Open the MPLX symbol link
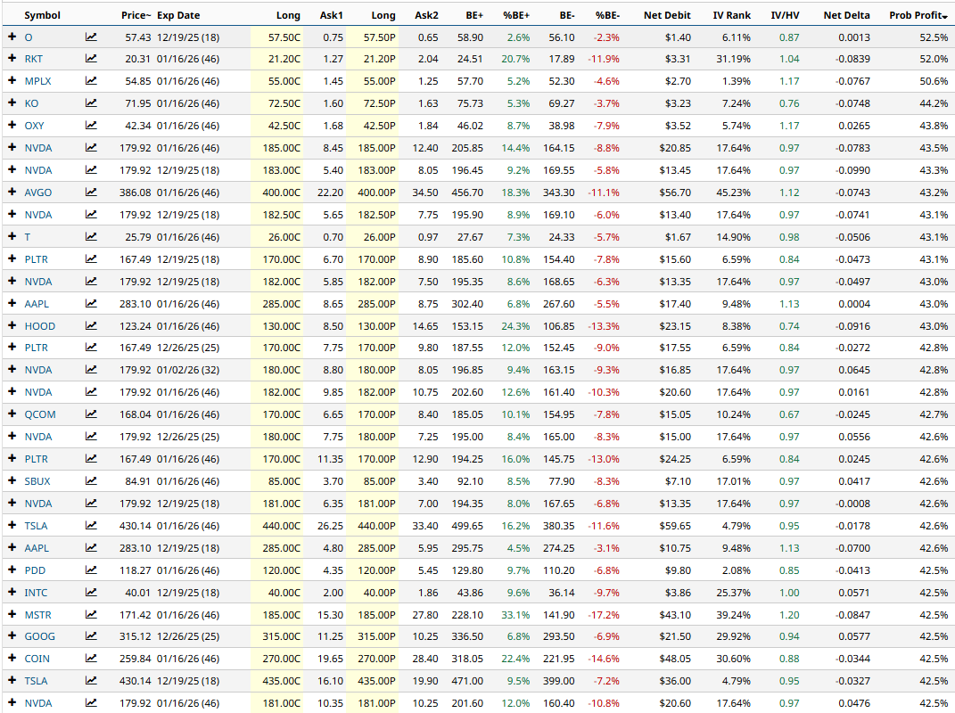 (37, 81)
